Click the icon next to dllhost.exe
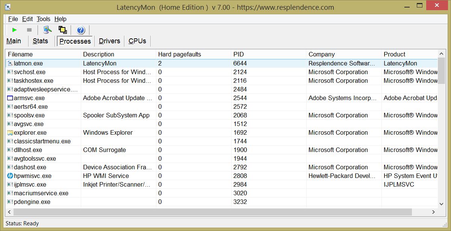Viewport: 451px width, 231px height. coord(10,150)
